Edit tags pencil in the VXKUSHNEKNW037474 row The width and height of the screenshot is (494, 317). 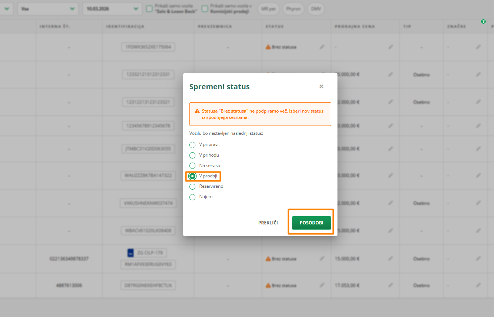478,203
